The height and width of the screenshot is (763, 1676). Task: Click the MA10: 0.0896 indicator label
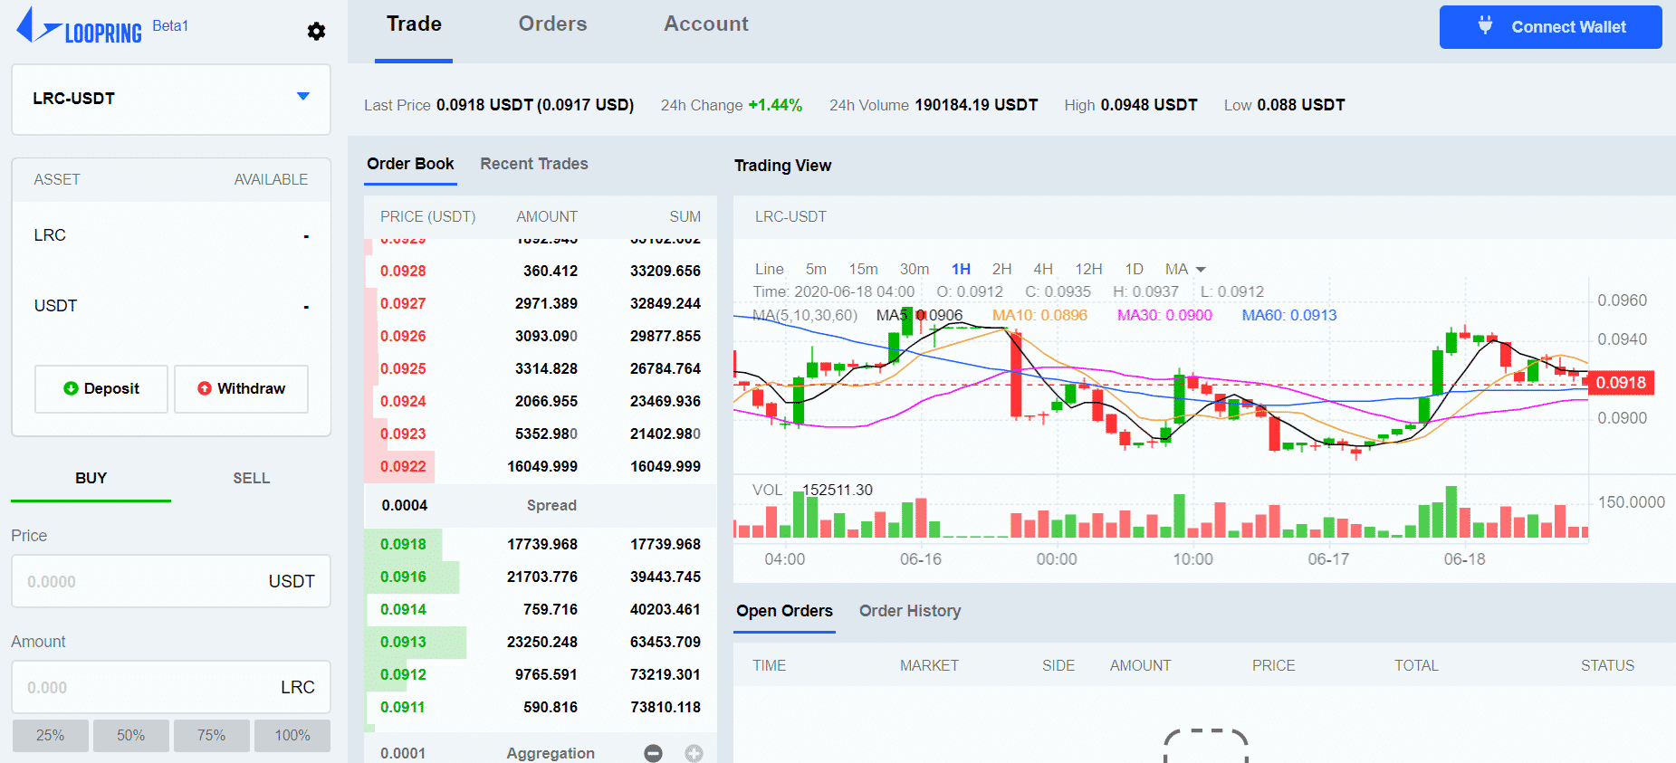pos(1039,315)
